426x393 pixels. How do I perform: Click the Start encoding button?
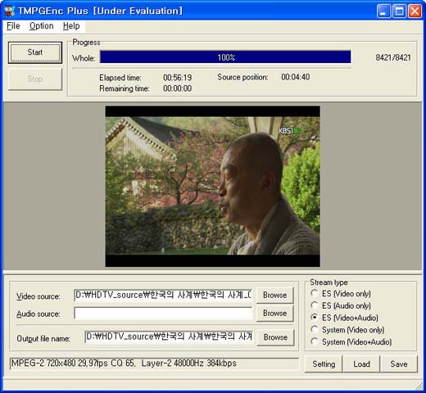point(35,52)
